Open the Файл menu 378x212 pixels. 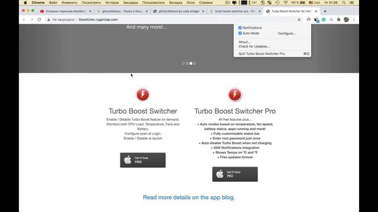[53, 2]
